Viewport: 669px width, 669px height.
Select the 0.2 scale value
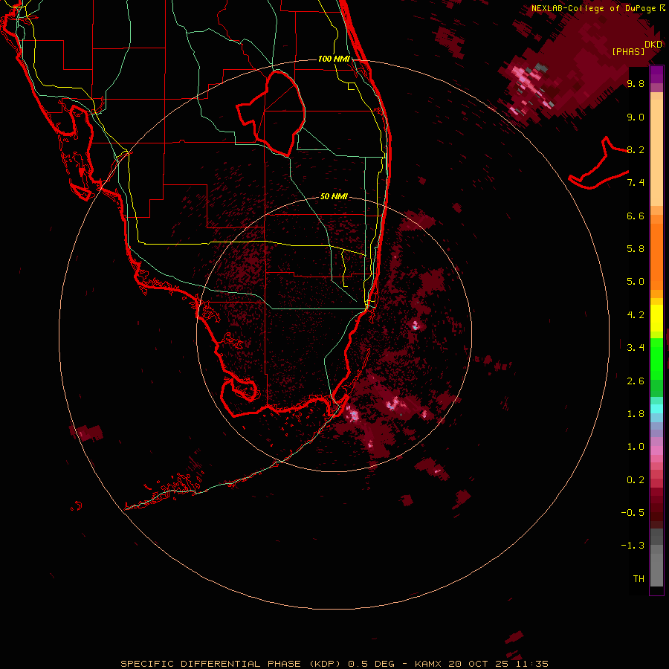(x=636, y=480)
